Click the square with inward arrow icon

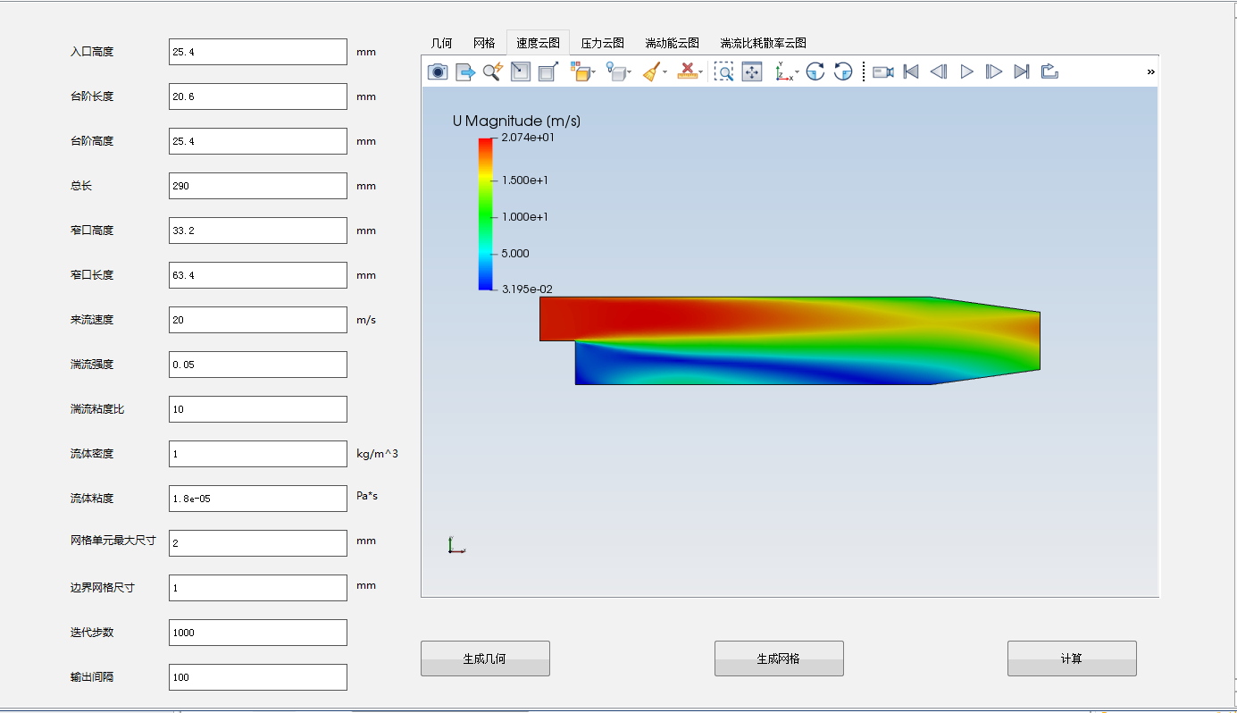(x=521, y=71)
